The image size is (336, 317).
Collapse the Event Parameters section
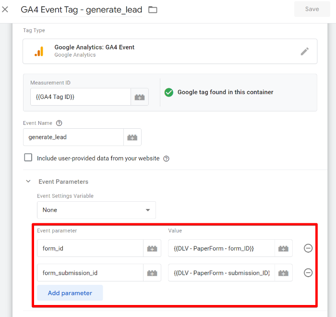[28, 182]
